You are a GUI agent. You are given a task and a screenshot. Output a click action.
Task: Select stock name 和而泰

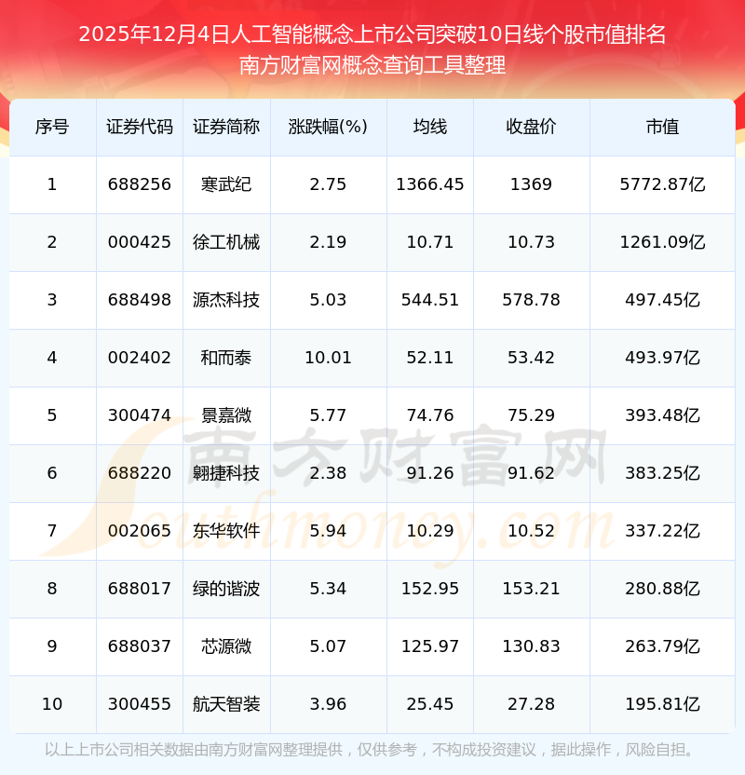coord(226,358)
